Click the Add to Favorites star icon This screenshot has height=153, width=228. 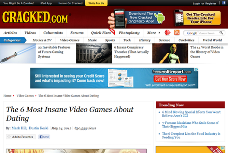9,137
